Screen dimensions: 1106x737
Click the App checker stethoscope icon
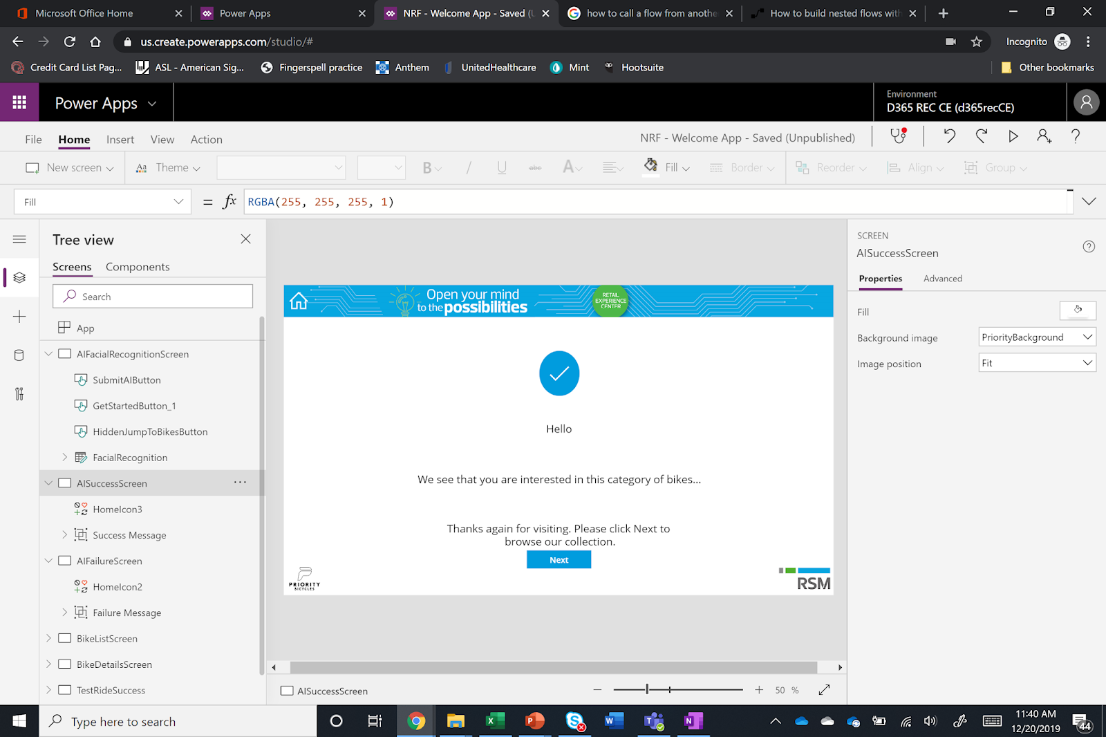(897, 136)
